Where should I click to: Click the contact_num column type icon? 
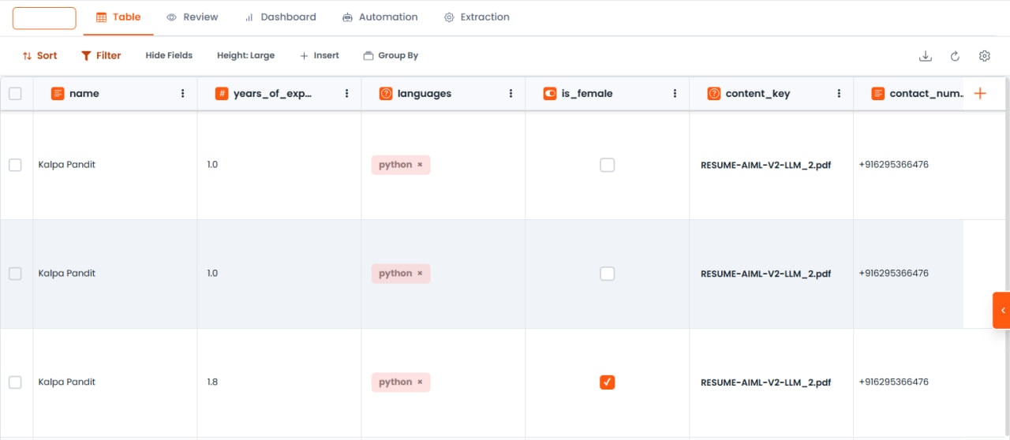tap(878, 94)
